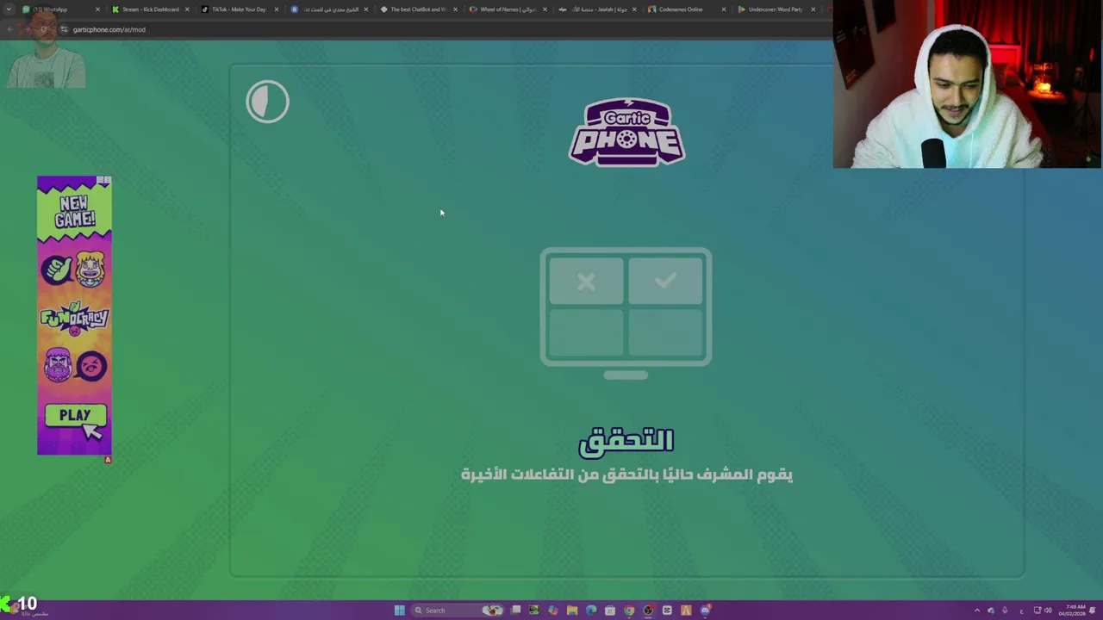The image size is (1103, 620).
Task: Click the site info icon in address bar
Action: 64,29
